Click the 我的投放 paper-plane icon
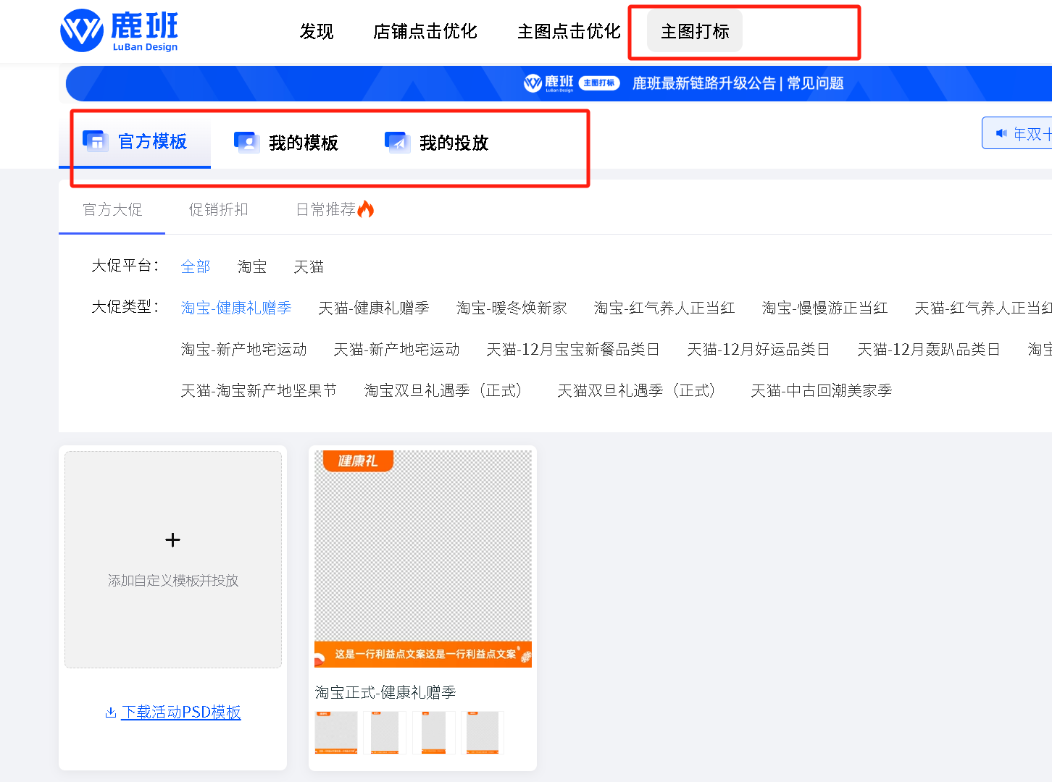 click(397, 142)
